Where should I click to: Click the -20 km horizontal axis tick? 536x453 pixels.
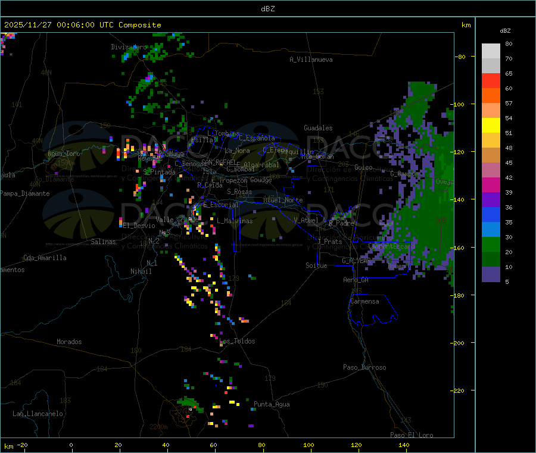tap(23, 445)
